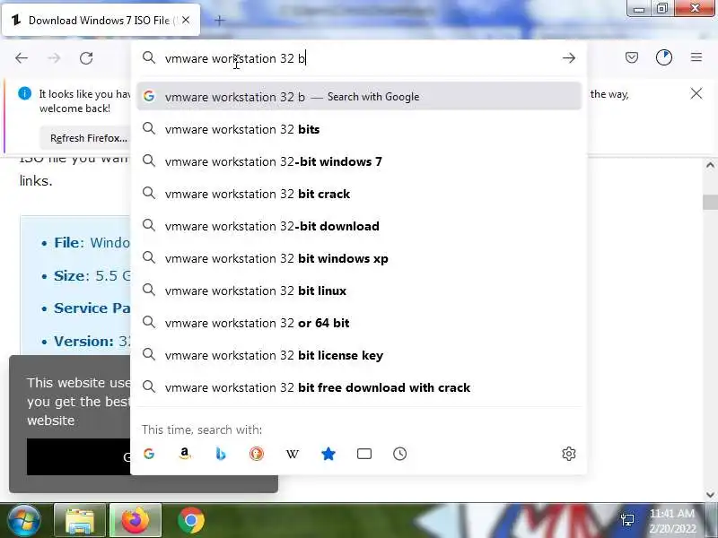Open a new tab with plus button
718x538 pixels.
(x=219, y=20)
